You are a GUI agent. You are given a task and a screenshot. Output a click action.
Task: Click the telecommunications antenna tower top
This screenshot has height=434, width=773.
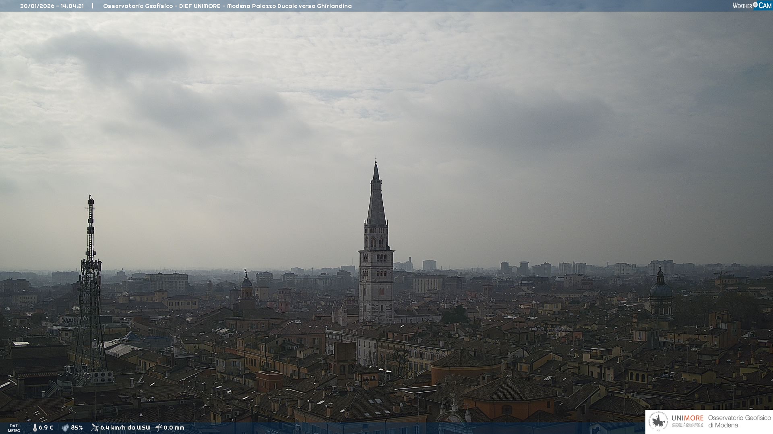coord(91,198)
